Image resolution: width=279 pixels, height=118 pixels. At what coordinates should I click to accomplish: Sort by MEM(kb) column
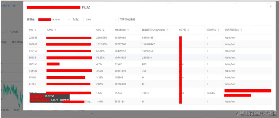[x=128, y=30]
